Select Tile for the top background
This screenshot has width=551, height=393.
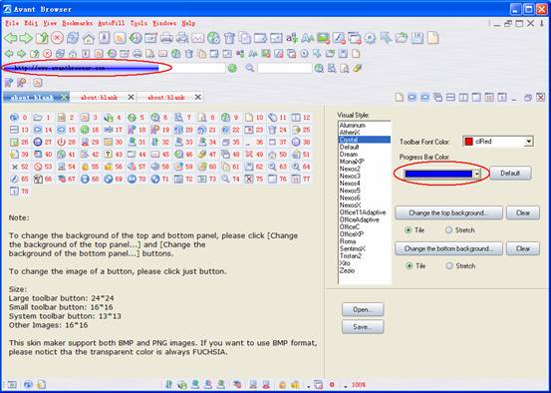click(408, 230)
